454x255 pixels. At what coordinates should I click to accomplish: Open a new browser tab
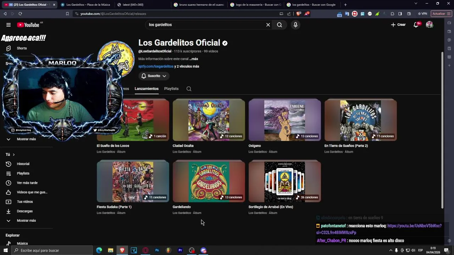point(345,5)
